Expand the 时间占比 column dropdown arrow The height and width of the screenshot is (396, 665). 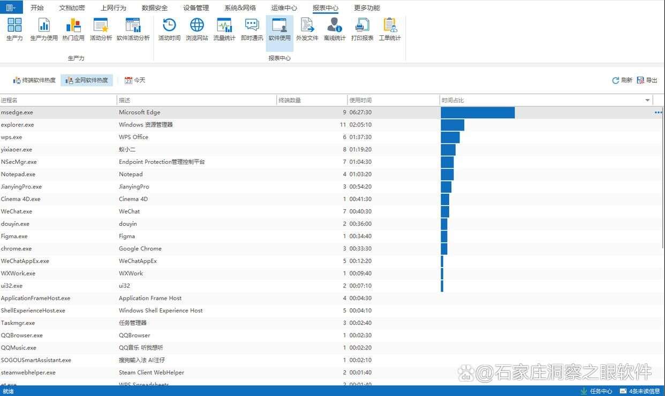tap(647, 101)
